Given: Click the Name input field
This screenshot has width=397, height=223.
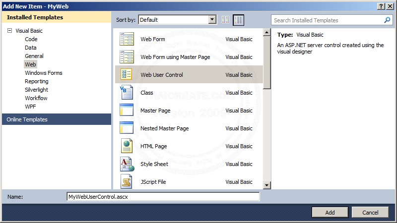Looking at the screenshot, I should pyautogui.click(x=163, y=196).
